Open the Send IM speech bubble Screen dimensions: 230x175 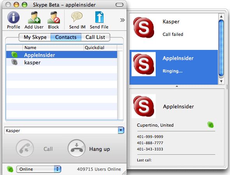point(77,17)
